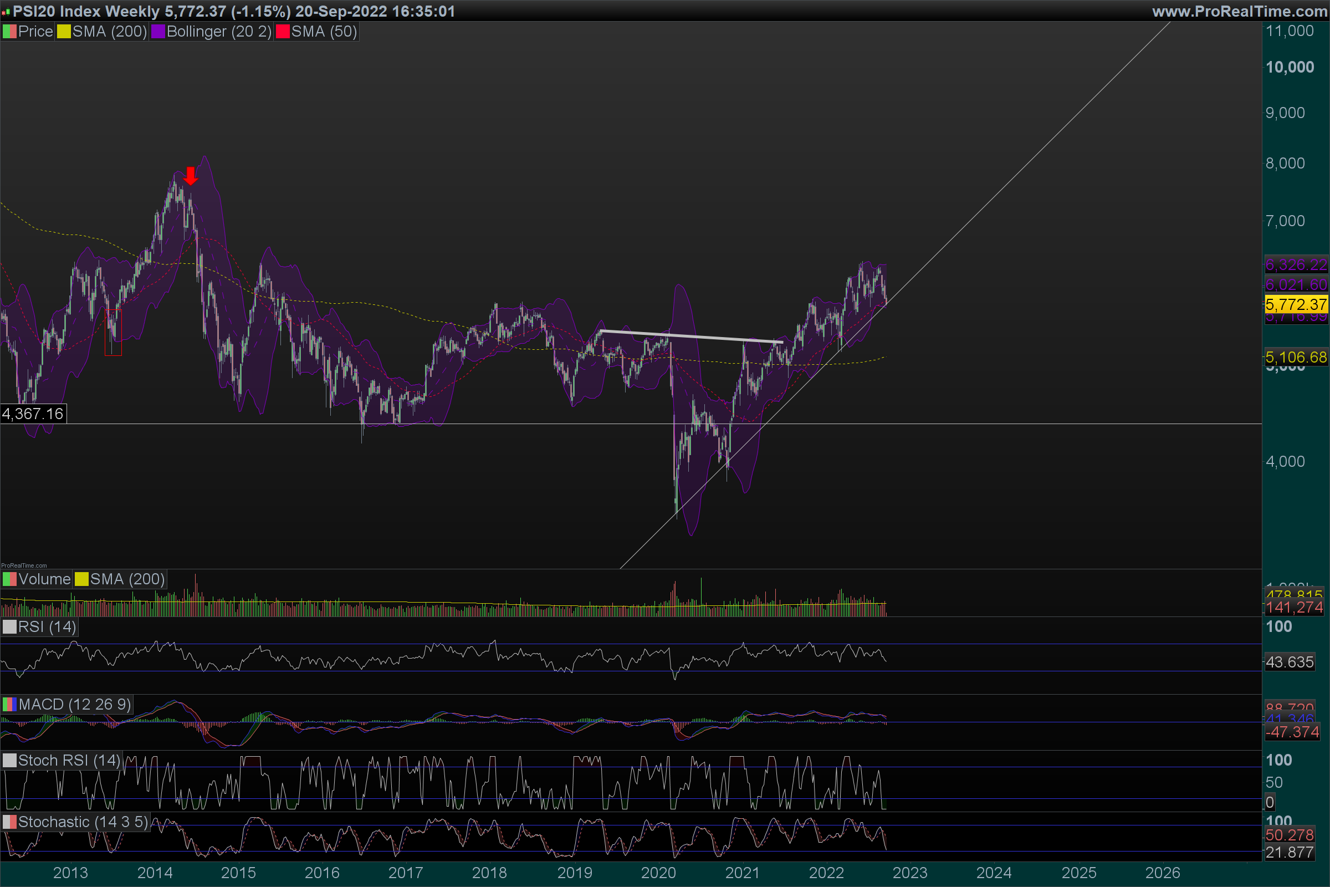Click the Stoch RSI grey legend icon

[x=9, y=760]
